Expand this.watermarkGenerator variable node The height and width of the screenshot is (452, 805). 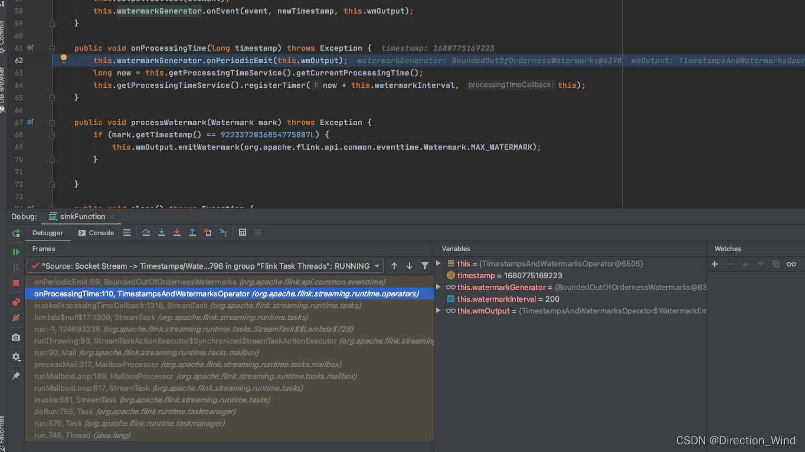coord(439,287)
